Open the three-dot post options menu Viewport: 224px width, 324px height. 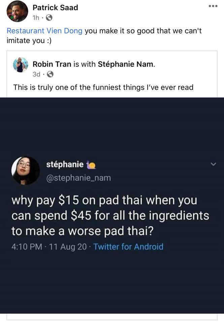[x=213, y=6]
